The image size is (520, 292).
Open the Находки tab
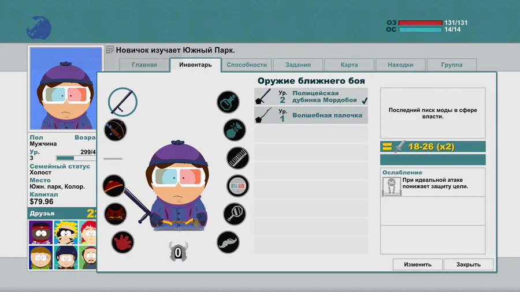point(400,65)
